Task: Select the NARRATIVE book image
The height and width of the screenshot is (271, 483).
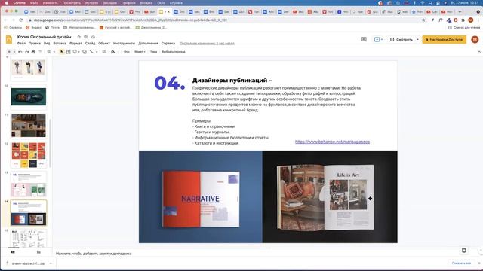Action: [x=201, y=196]
